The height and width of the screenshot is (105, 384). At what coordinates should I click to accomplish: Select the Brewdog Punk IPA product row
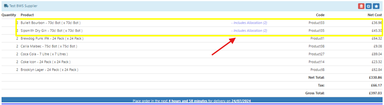[52, 38]
